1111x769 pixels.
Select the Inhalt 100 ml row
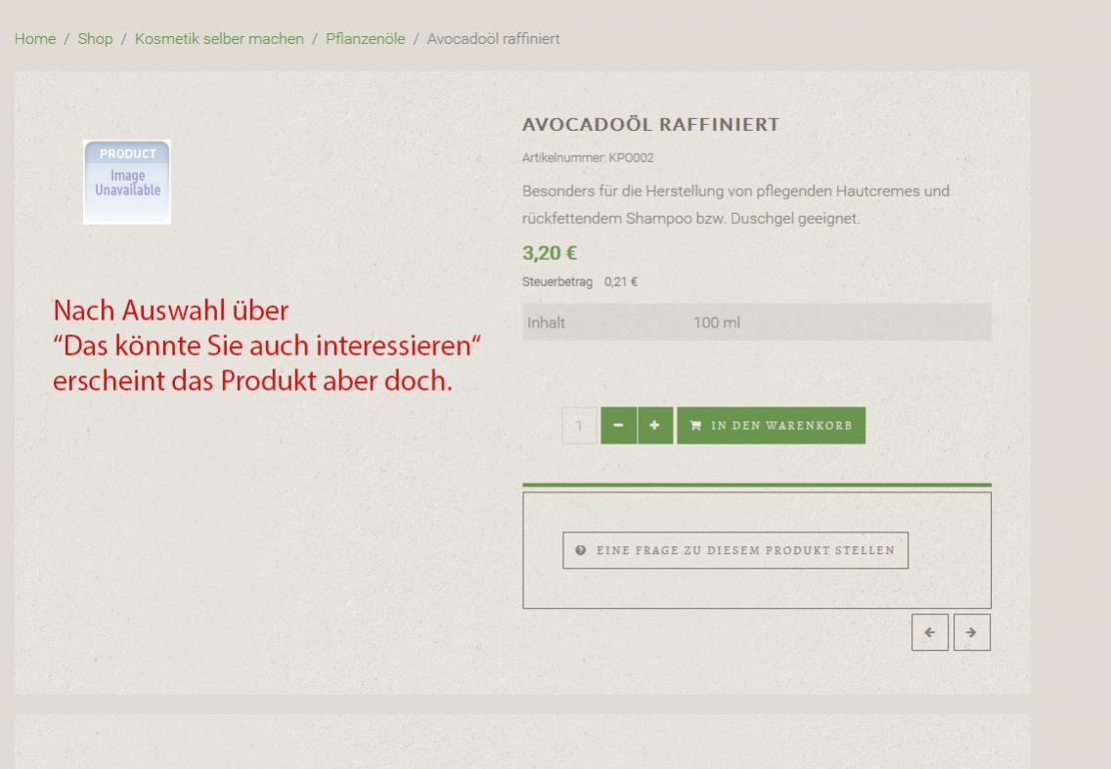click(756, 321)
